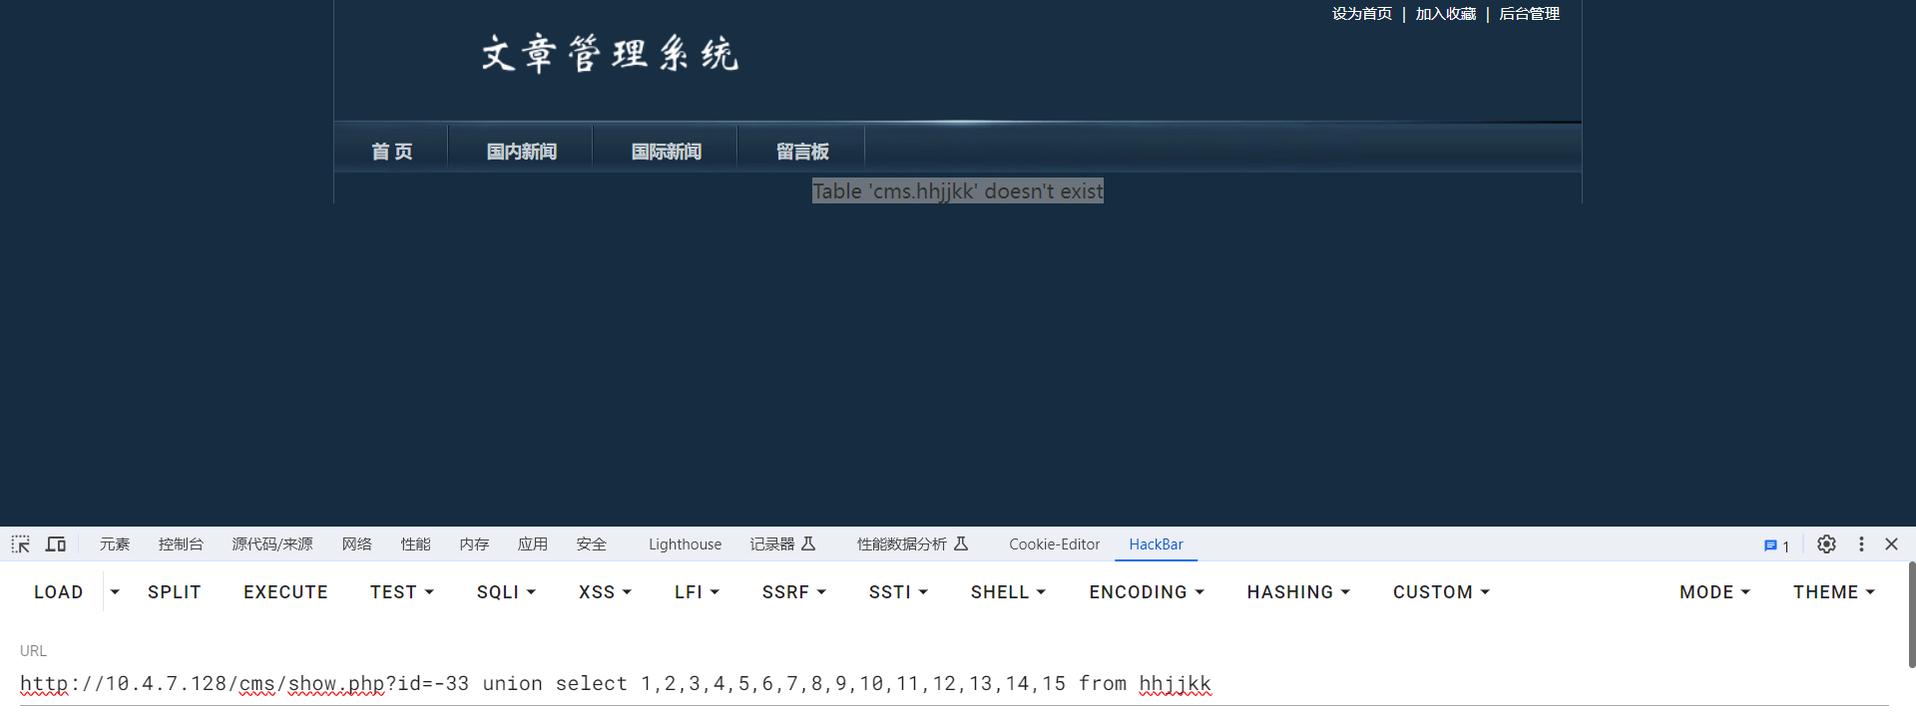
Task: Open the issues counter badge showing 1
Action: pyautogui.click(x=1776, y=545)
